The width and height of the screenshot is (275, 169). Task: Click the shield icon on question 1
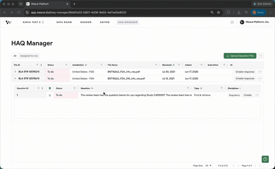50,95
